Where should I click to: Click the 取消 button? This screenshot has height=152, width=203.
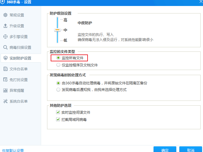coord(191,149)
